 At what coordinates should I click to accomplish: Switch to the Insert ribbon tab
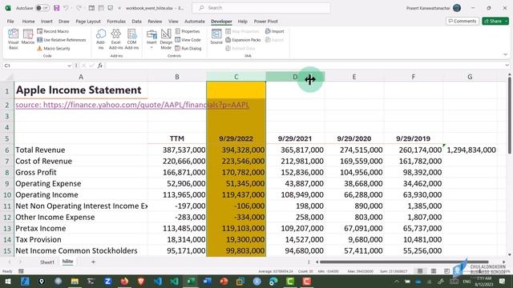pos(46,22)
